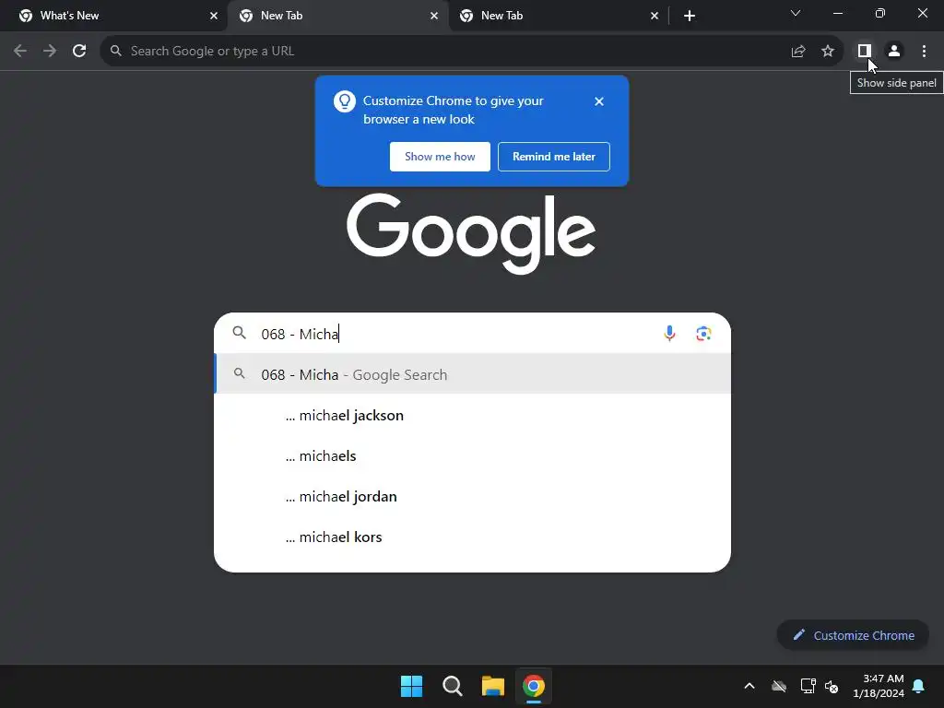
Task: Click the magnifier icon in search box
Action: 239,332
